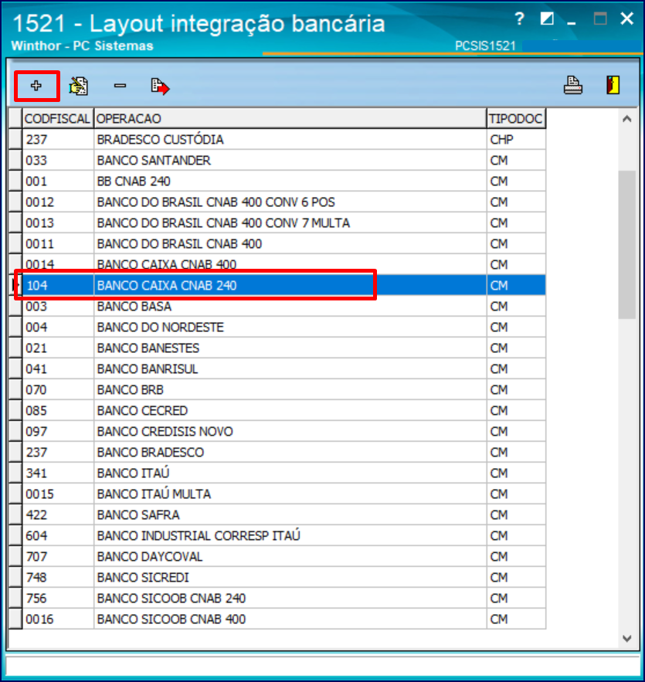Select the BANCO SICOOB CNAB 400 row
This screenshot has height=682, width=645.
pyautogui.click(x=283, y=619)
